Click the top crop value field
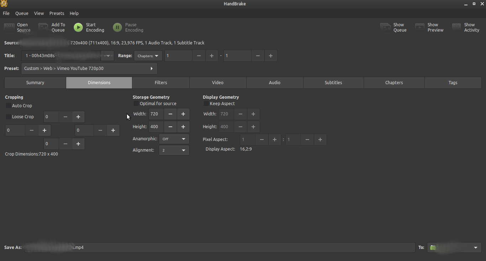This screenshot has height=261, width=486. (51, 117)
